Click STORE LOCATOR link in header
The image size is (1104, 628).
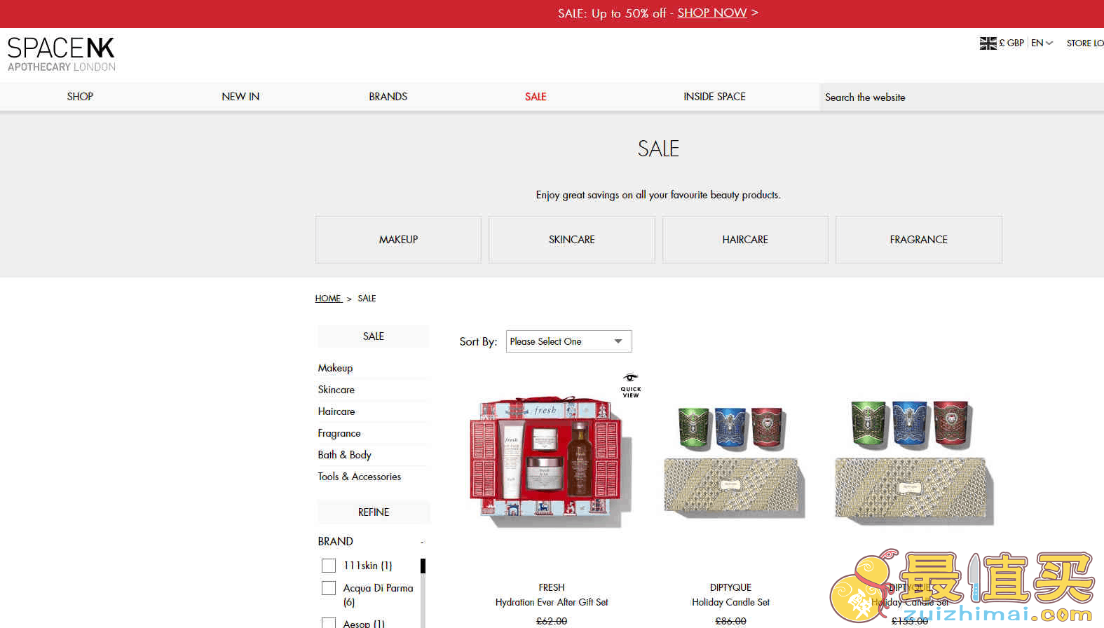click(1085, 43)
